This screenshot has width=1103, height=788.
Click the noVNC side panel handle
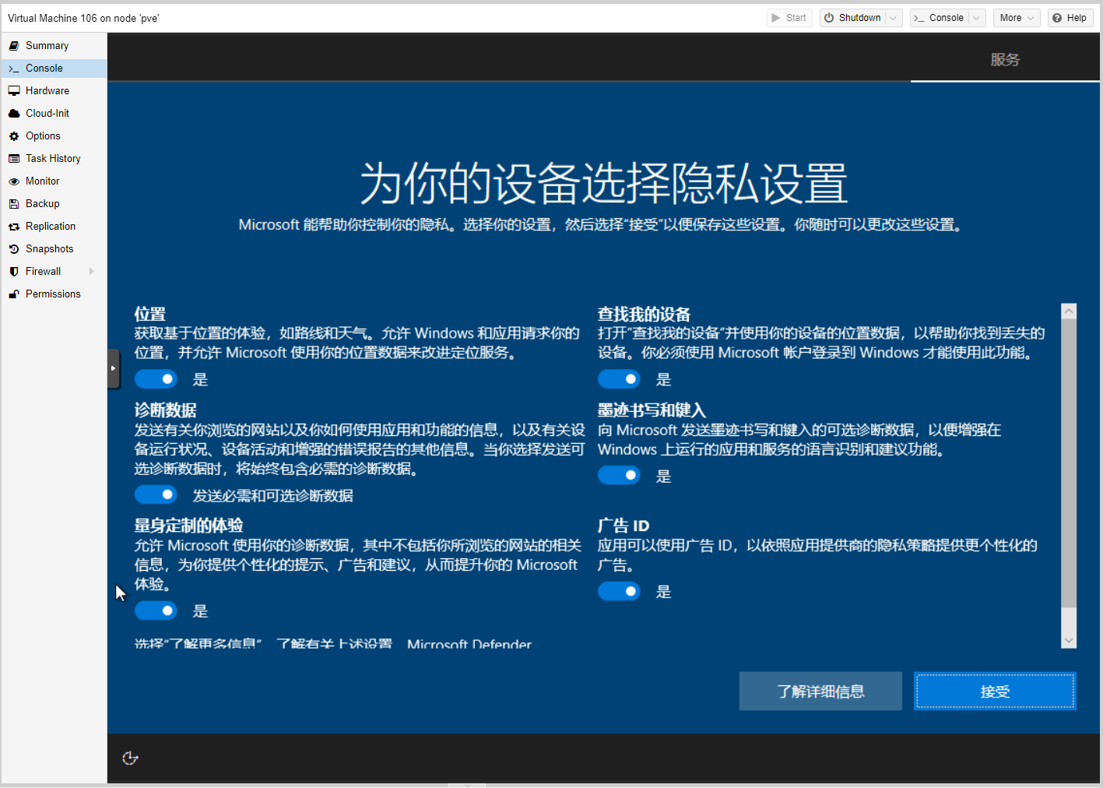114,368
